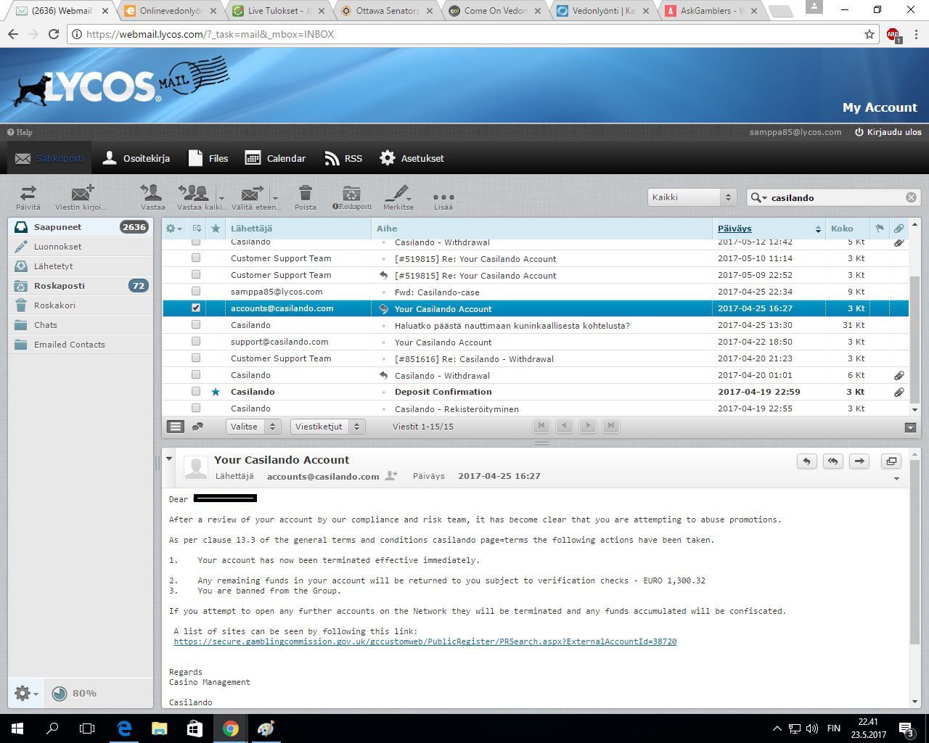Viewport: 929px width, 743px height.
Task: Sort messages by Päiväys column
Action: (x=734, y=229)
